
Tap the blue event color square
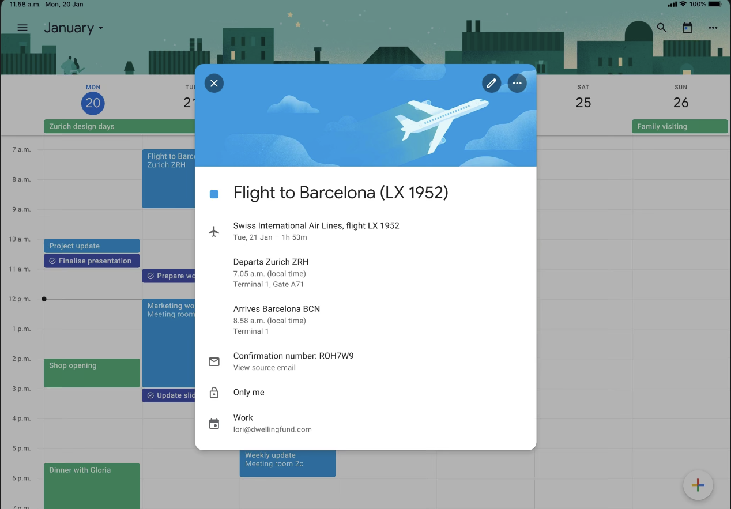tap(214, 194)
